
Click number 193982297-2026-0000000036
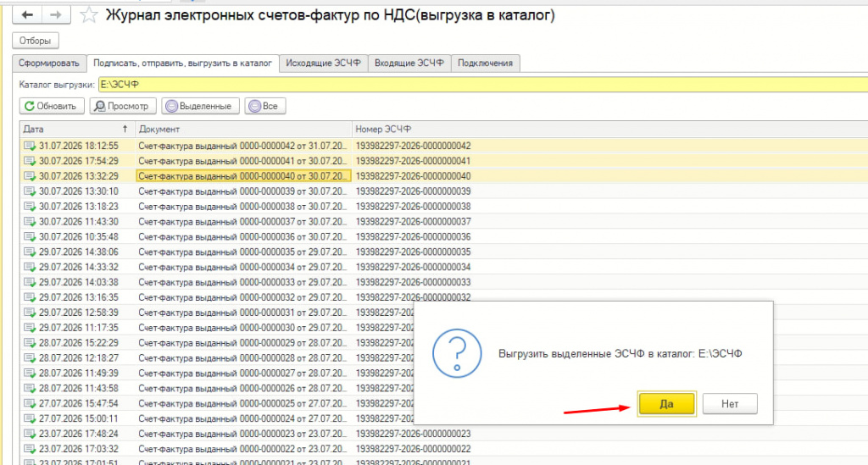click(x=413, y=236)
